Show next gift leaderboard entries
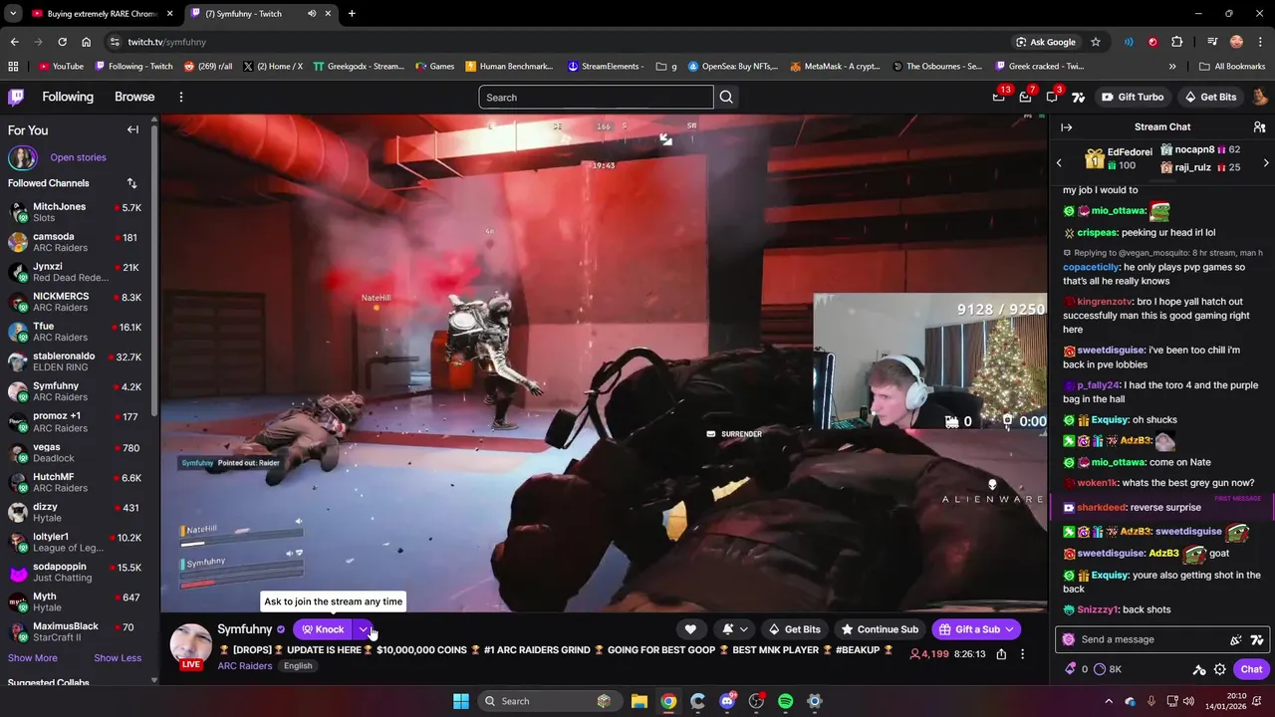1275x717 pixels. [x=1266, y=162]
